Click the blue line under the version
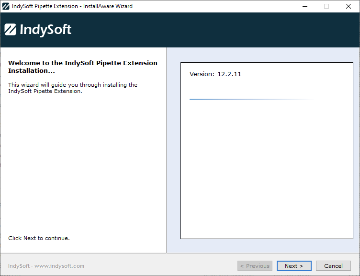This screenshot has height=276, width=360. [x=239, y=99]
